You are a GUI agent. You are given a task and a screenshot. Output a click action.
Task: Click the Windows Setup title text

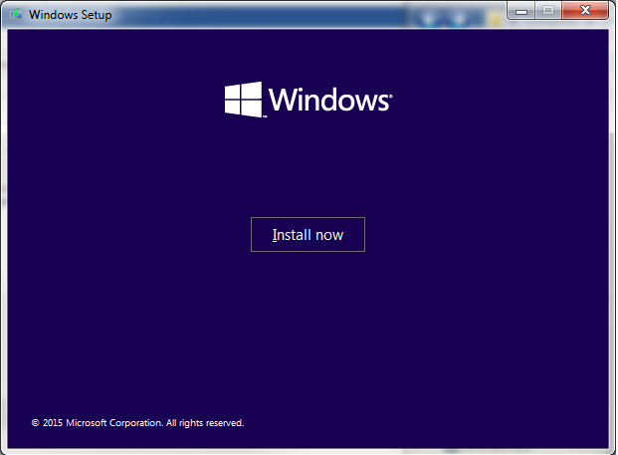click(x=70, y=15)
